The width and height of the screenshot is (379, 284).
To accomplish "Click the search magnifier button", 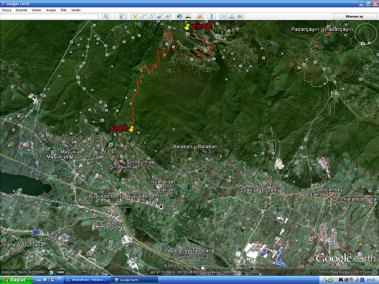I will coord(106,16).
